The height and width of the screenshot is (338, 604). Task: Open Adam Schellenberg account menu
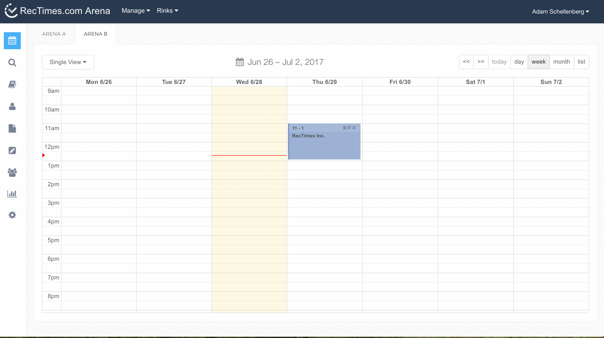[560, 12]
